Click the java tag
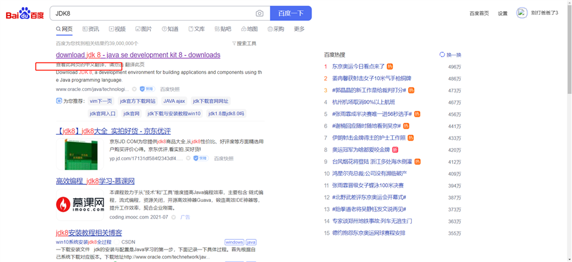Image resolution: width=572 pixels, height=262 pixels. (x=251, y=242)
